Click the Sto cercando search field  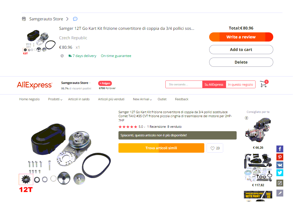(x=184, y=85)
